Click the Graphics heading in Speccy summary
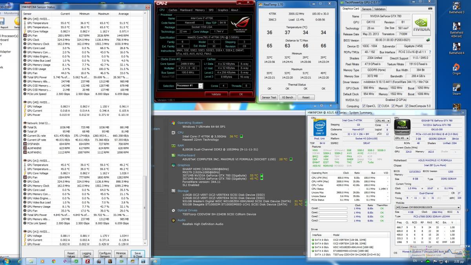The image size is (471, 265). (x=184, y=165)
